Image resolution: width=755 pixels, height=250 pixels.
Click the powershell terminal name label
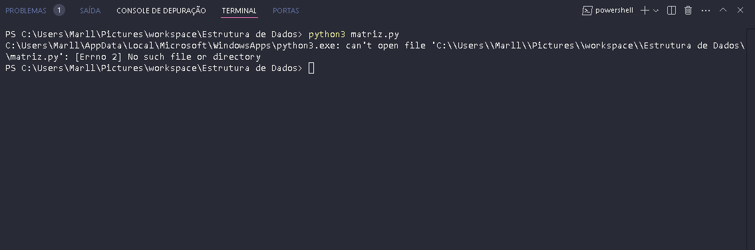614,11
